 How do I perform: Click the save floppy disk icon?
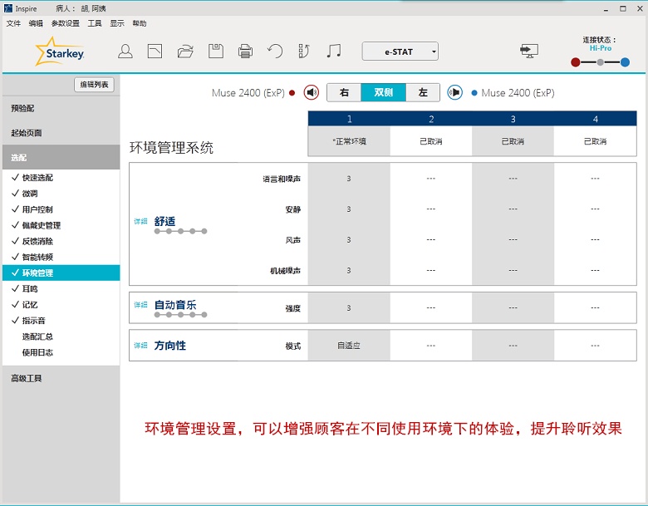215,52
